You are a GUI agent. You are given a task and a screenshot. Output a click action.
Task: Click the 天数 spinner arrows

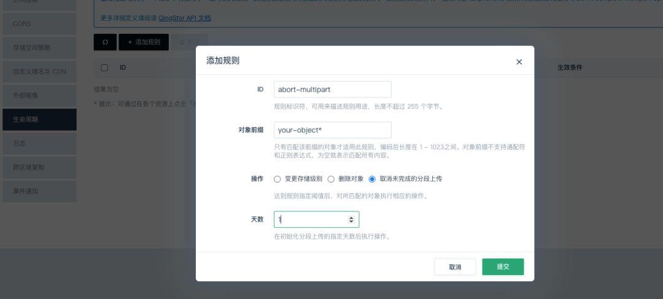(x=351, y=219)
